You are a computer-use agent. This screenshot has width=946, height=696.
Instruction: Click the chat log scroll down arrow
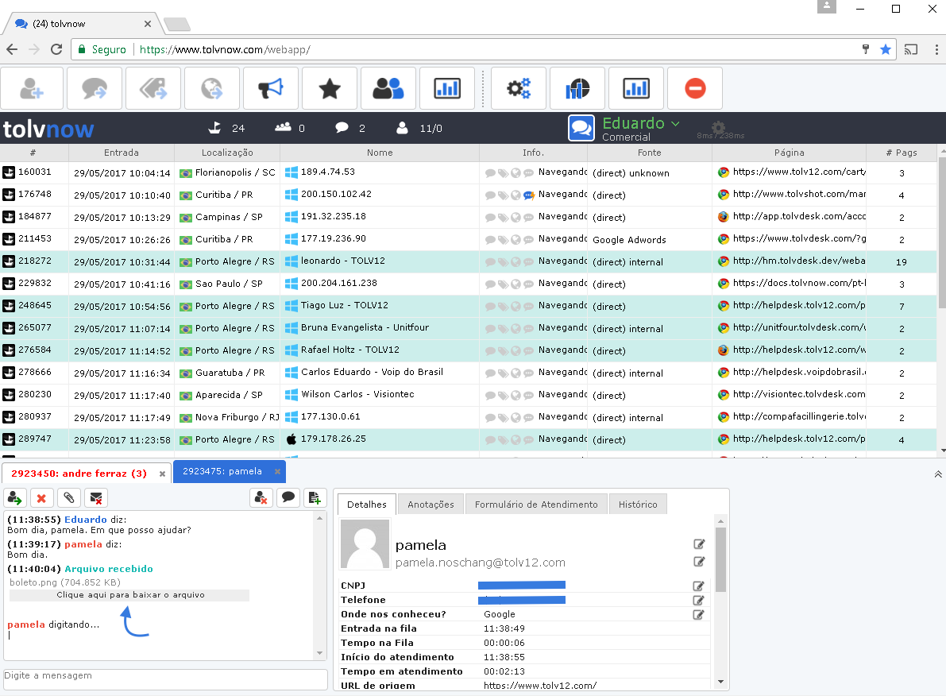coord(320,653)
